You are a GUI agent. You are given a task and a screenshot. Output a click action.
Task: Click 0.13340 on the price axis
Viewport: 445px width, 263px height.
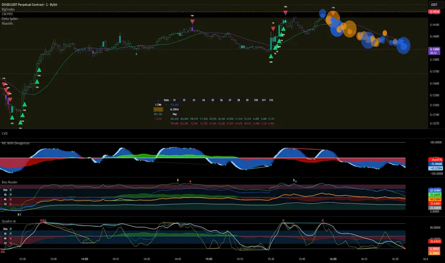pyautogui.click(x=434, y=115)
